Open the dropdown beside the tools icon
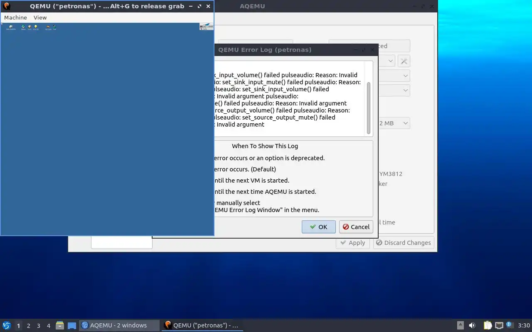The width and height of the screenshot is (532, 332). click(387, 61)
